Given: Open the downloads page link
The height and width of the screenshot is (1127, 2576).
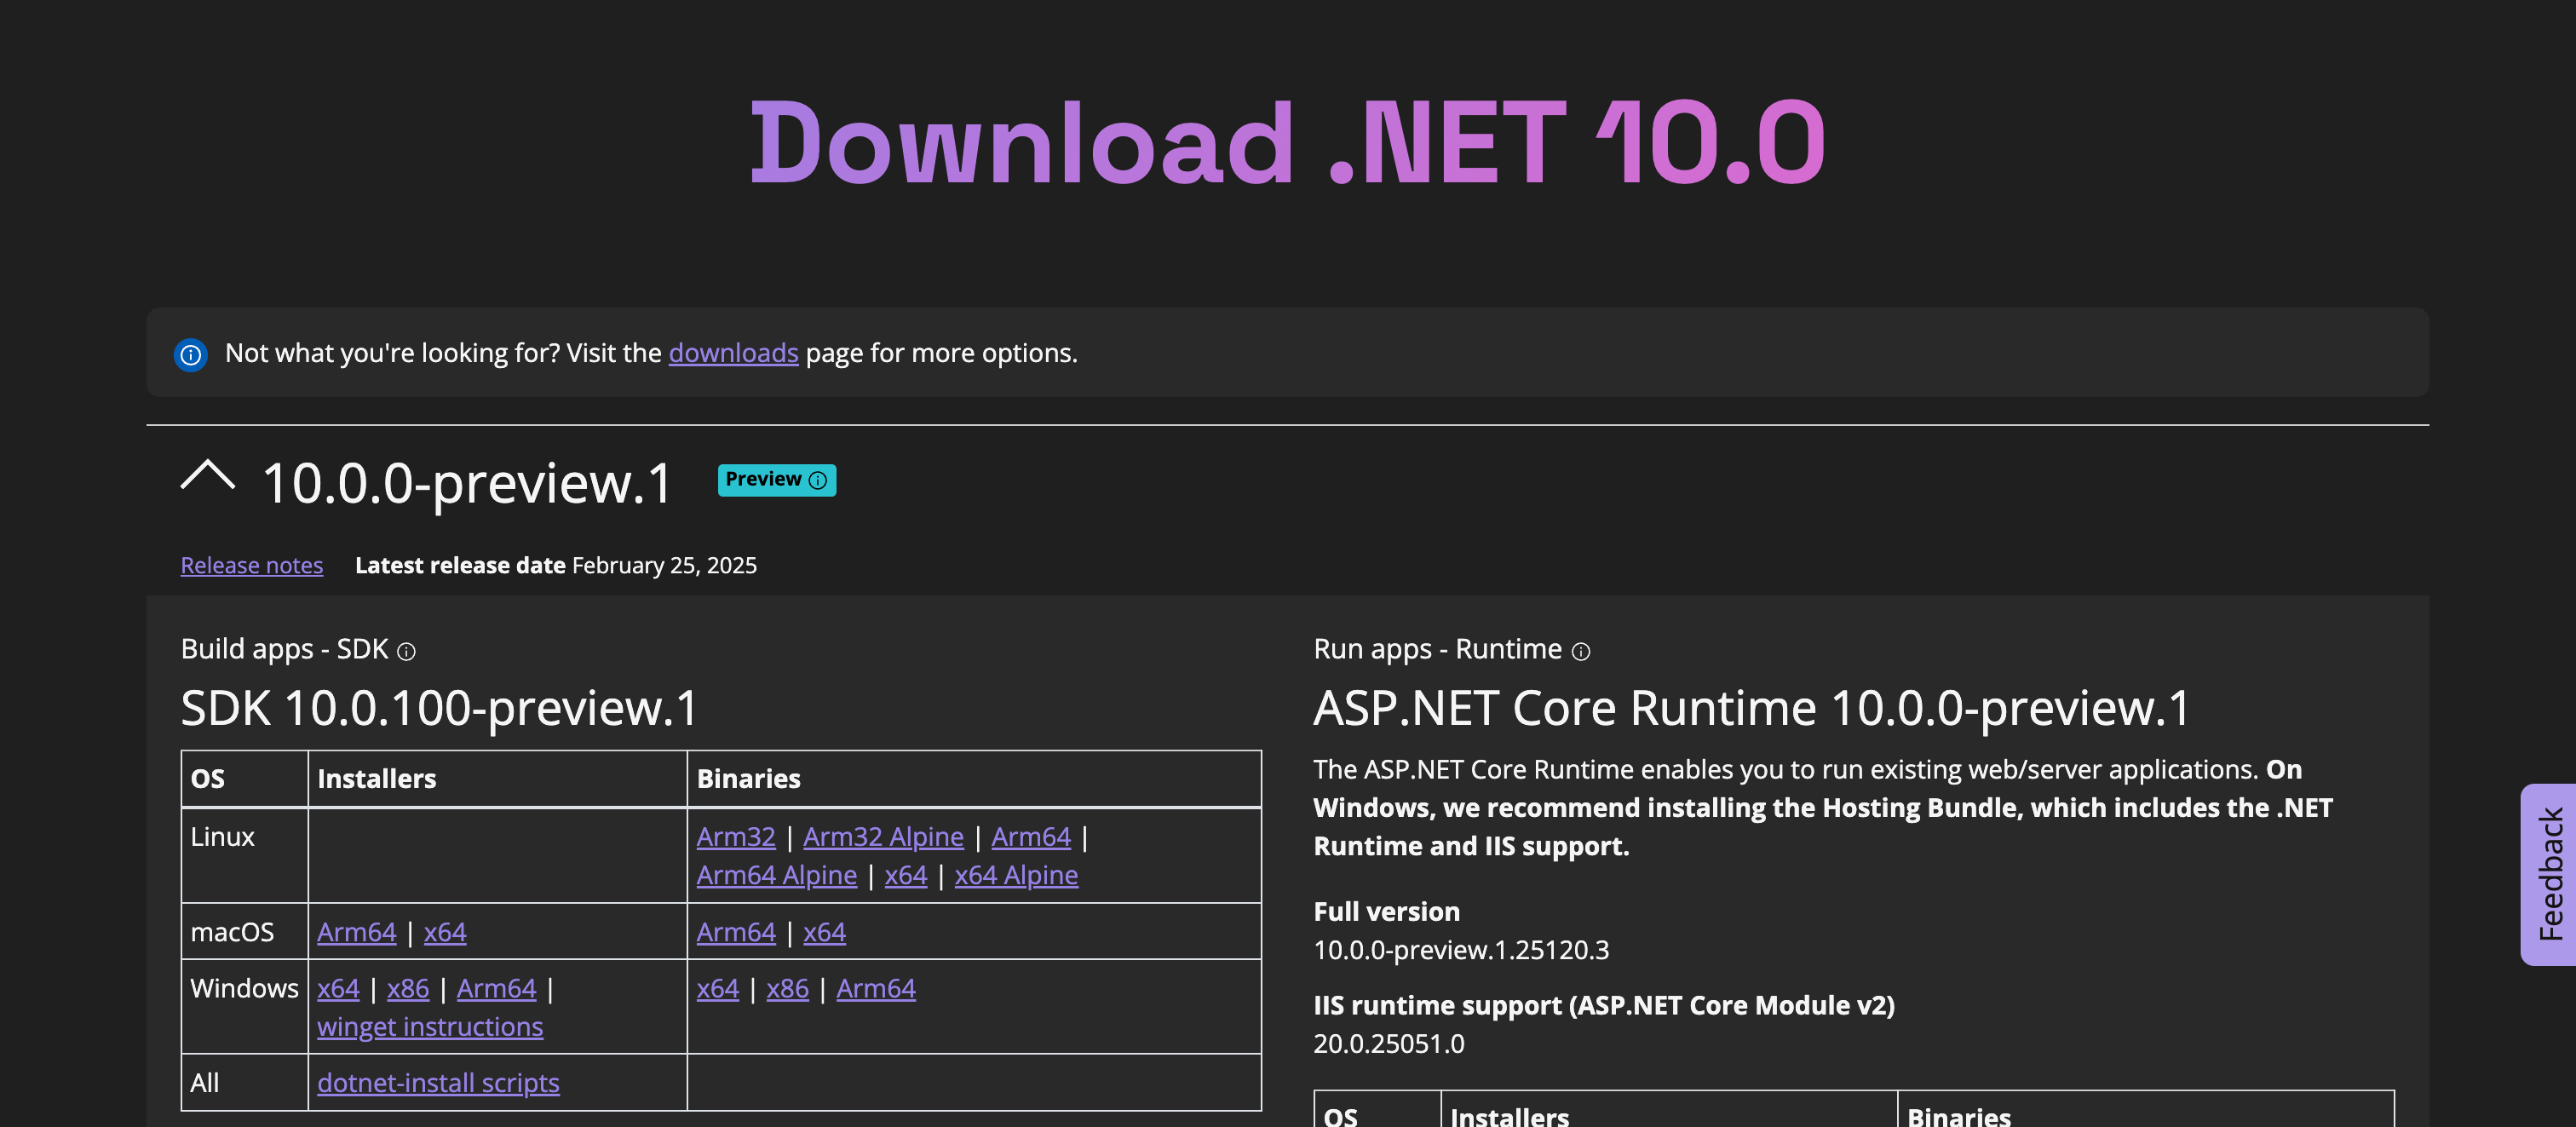Looking at the screenshot, I should click(733, 353).
